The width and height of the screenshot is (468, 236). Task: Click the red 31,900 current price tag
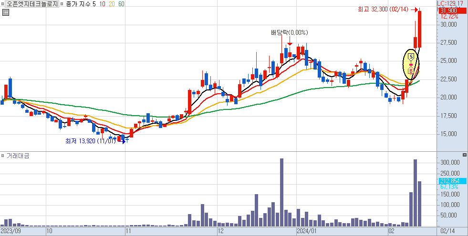pos(452,11)
